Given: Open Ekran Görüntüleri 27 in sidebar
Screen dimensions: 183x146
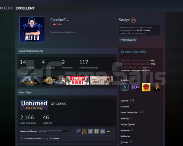Looking at the screenshot, I should [132, 112].
